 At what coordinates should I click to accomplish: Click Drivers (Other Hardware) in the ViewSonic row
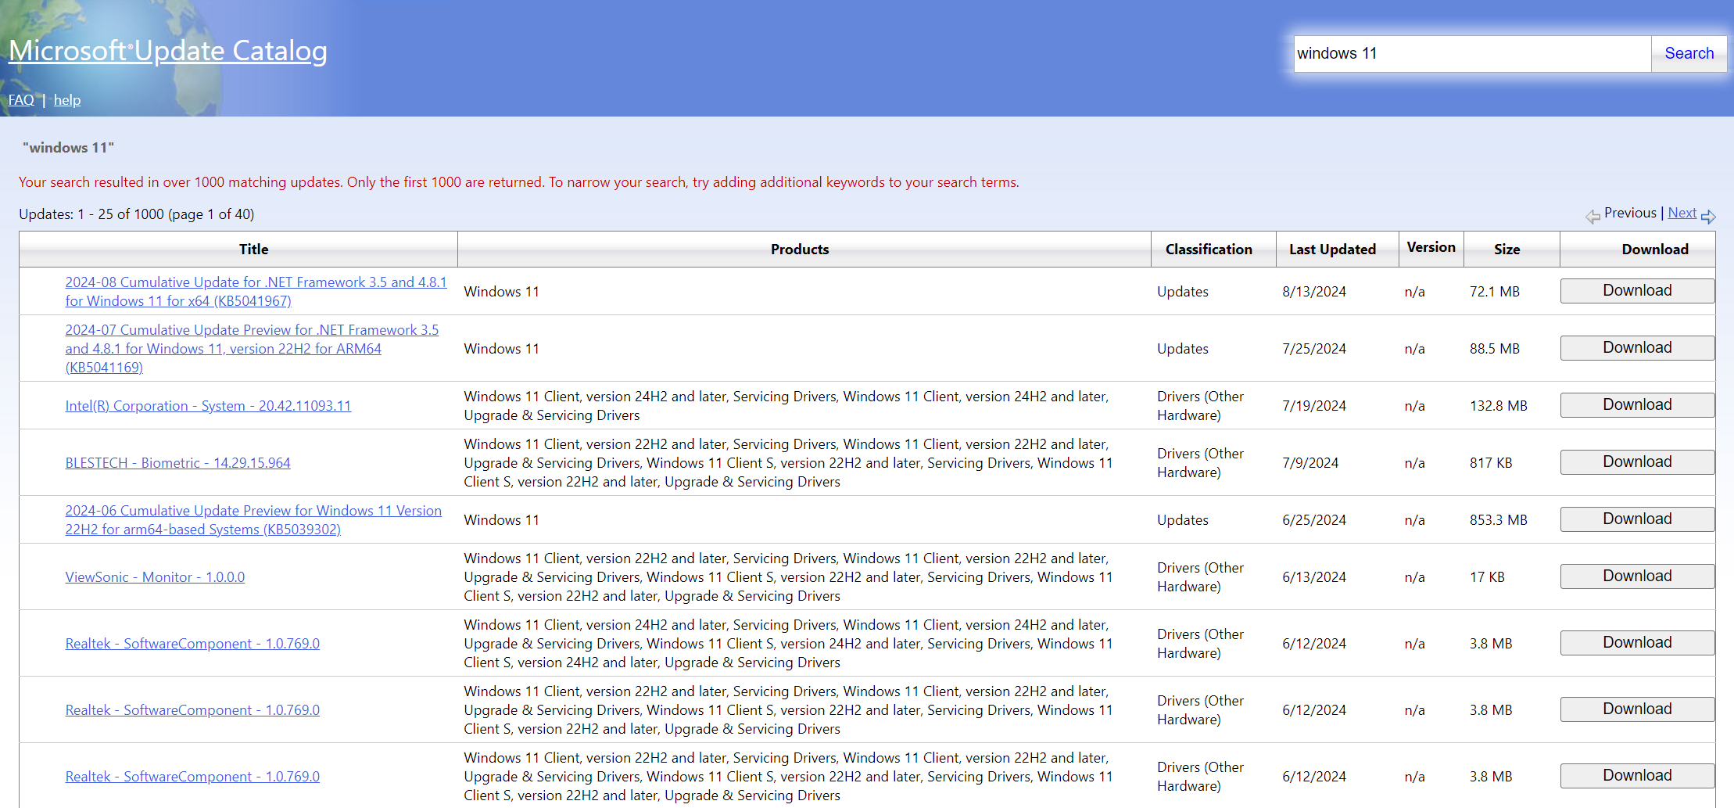(x=1200, y=577)
